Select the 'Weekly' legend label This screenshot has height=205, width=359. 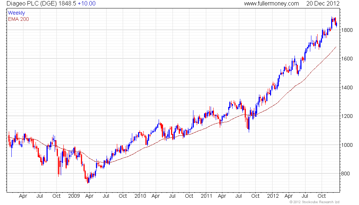[x=16, y=13]
